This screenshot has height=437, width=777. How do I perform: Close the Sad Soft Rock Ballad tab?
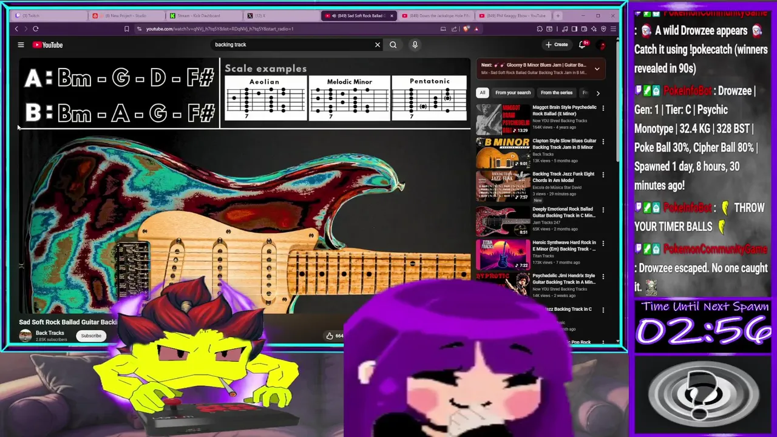pos(392,16)
